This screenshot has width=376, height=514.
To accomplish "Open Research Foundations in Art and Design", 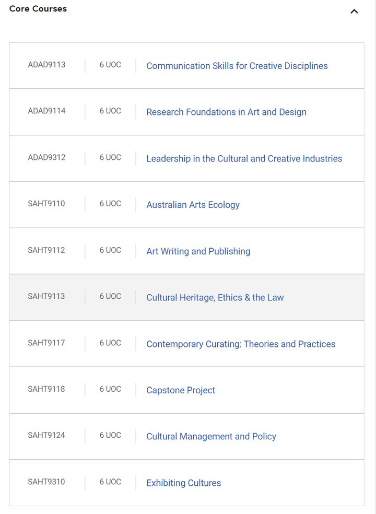I will pos(226,112).
